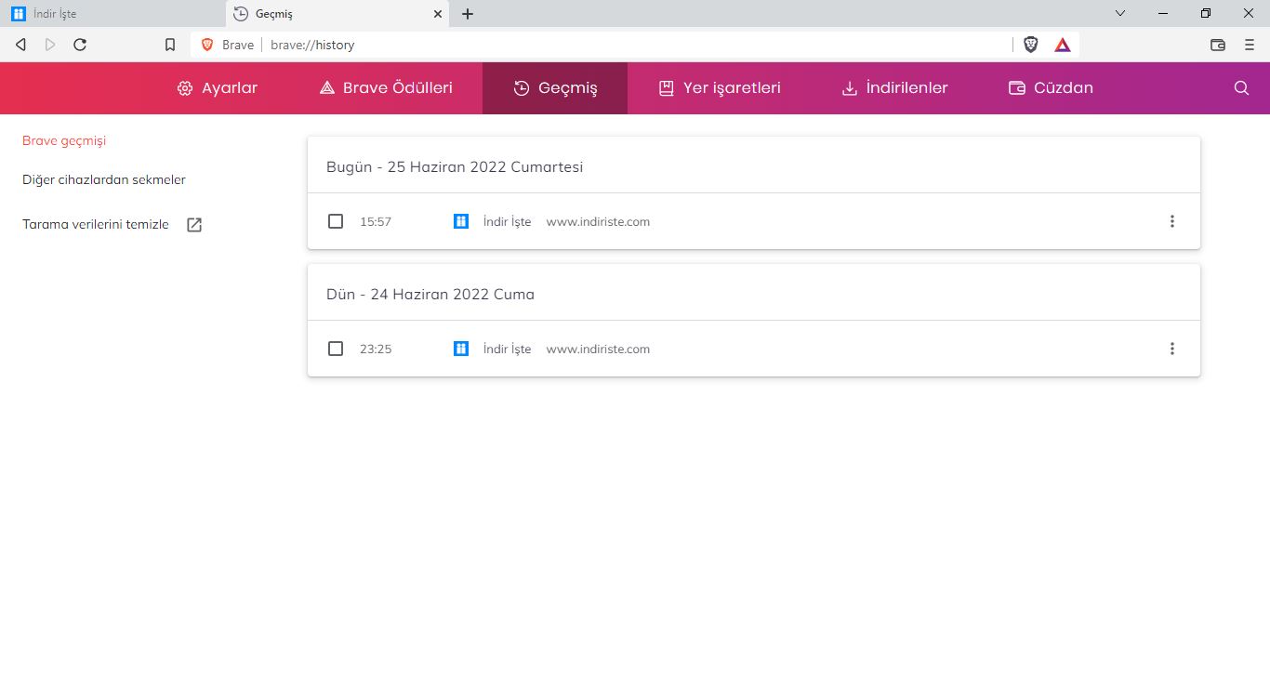Switch to the İndir İşte tab
The height and width of the screenshot is (686, 1270).
tap(113, 14)
